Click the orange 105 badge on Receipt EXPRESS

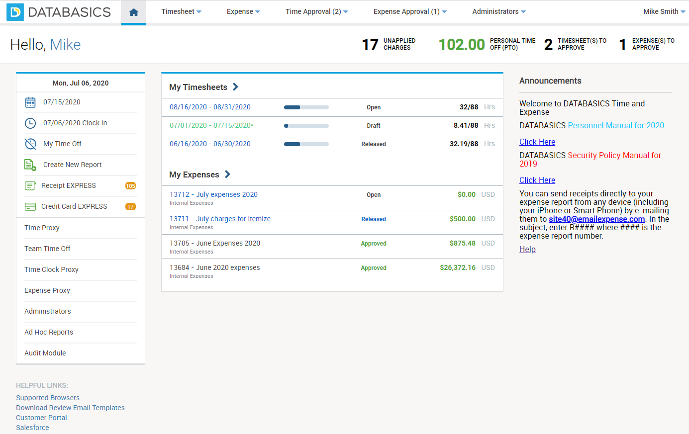pyautogui.click(x=130, y=186)
